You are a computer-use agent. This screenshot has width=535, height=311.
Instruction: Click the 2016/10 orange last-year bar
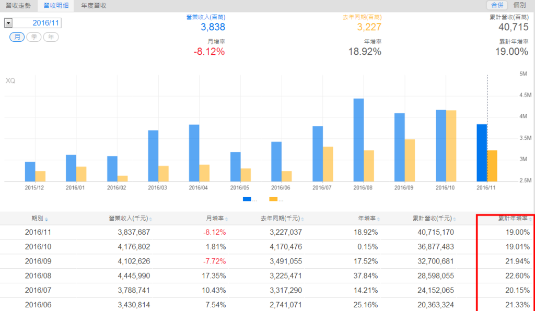(x=451, y=146)
